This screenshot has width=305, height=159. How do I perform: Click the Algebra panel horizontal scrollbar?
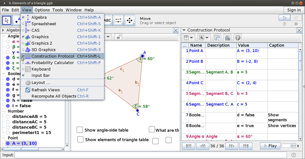(33, 149)
